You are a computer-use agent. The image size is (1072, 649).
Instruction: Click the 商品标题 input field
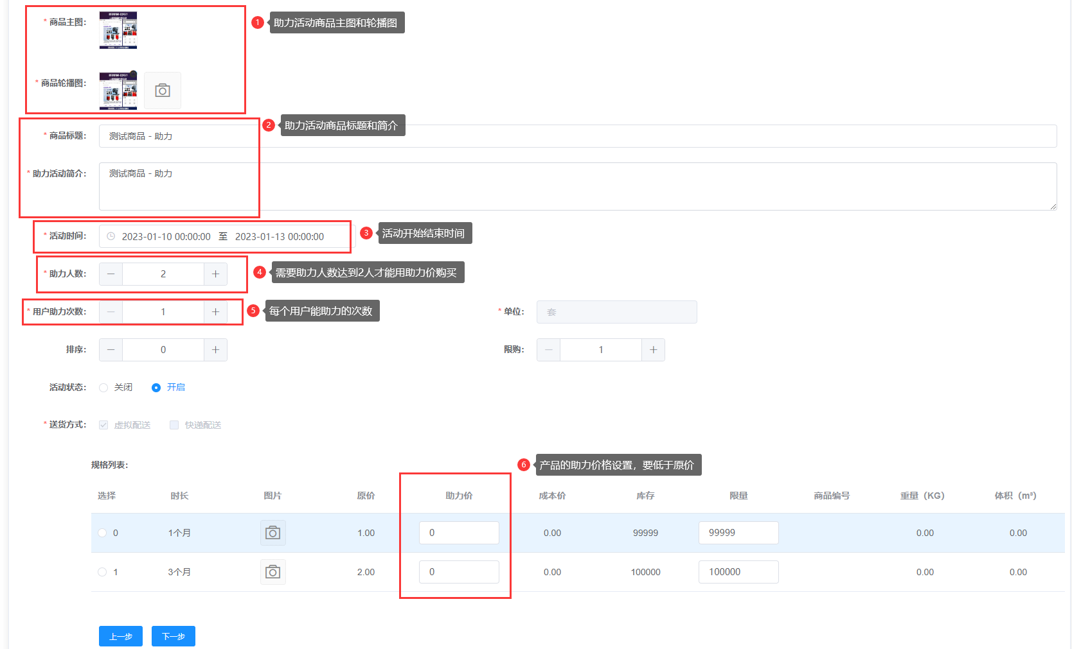point(578,136)
